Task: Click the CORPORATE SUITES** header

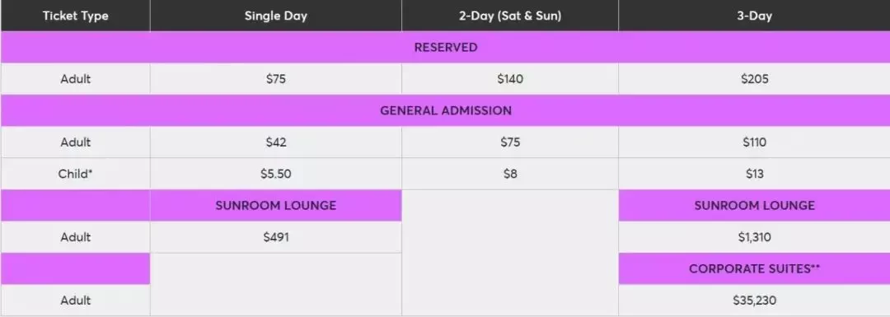Action: click(x=754, y=268)
